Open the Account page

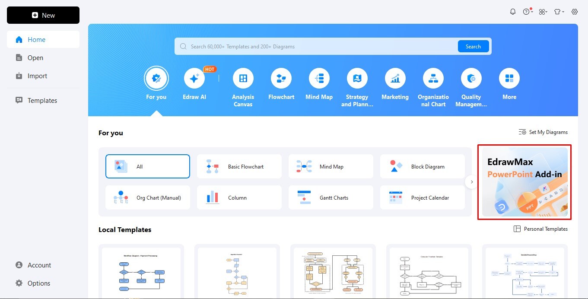tap(43, 265)
